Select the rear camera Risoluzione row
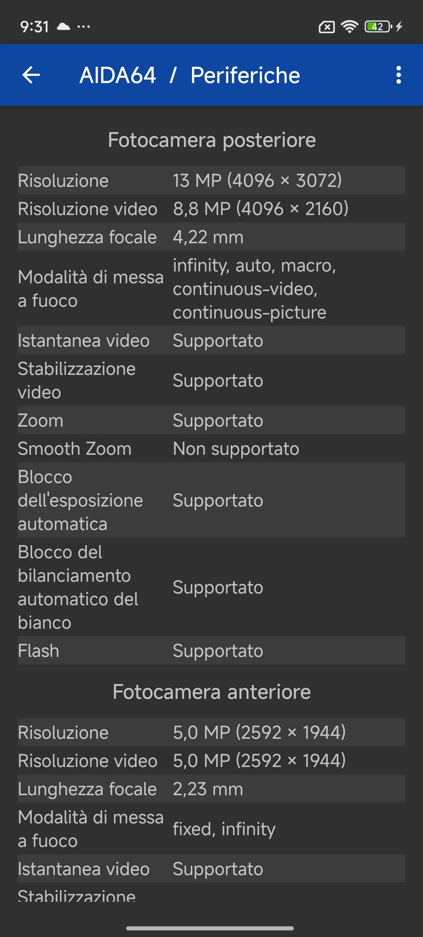This screenshot has height=937, width=423. [211, 181]
